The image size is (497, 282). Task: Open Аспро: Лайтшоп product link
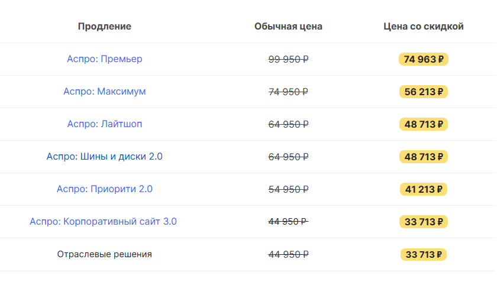tap(105, 124)
